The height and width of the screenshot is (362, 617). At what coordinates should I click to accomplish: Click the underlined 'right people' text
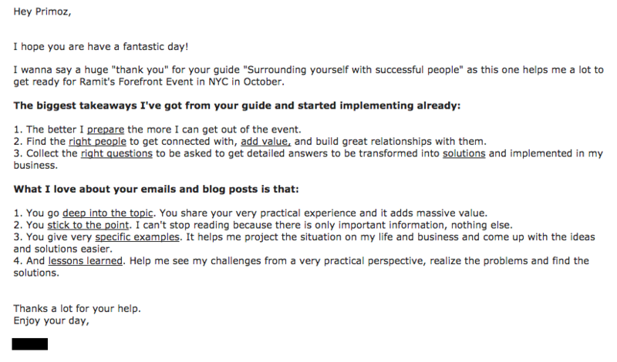[98, 142]
